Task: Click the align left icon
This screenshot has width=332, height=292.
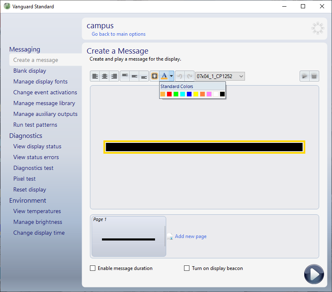Action: coord(95,76)
